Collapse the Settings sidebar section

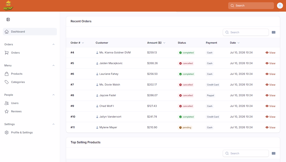point(54,124)
